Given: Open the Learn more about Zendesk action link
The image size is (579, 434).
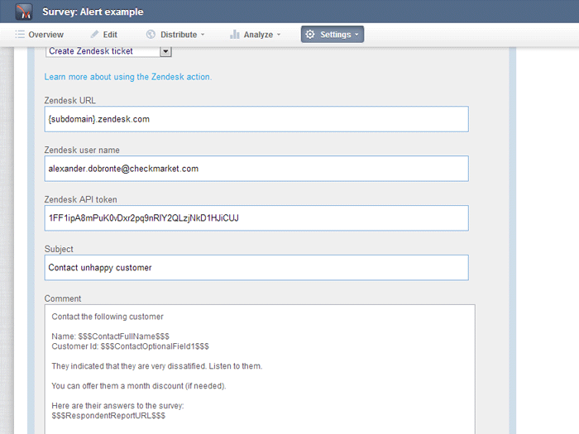Looking at the screenshot, I should [x=128, y=77].
